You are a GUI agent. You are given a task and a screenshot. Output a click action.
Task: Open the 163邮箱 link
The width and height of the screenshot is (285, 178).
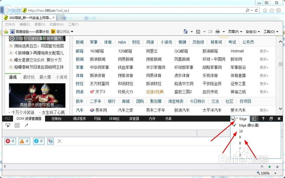tap(97, 51)
